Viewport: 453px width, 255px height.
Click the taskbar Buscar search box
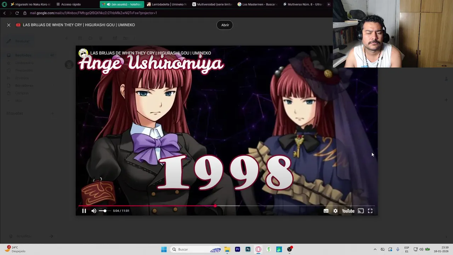(196, 249)
